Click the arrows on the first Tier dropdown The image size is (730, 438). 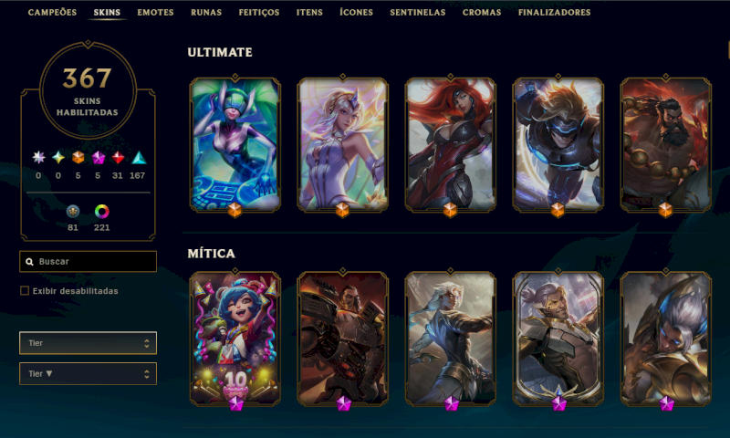[147, 343]
